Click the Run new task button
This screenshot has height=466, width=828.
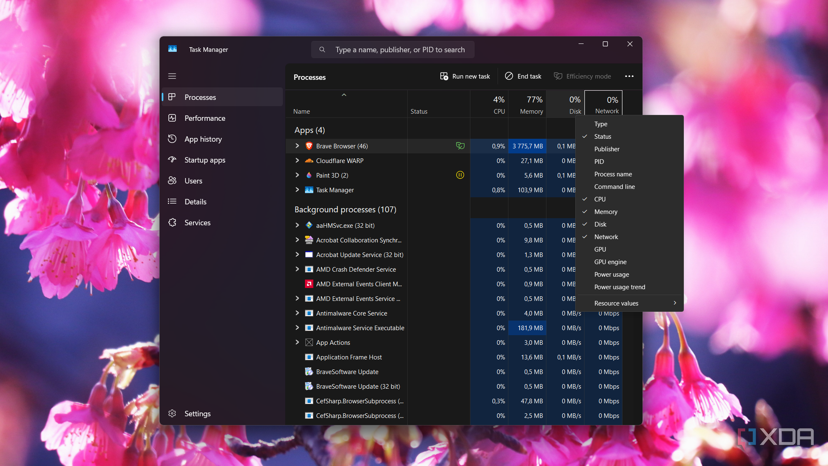pyautogui.click(x=465, y=76)
